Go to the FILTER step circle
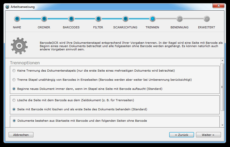 [98, 19]
